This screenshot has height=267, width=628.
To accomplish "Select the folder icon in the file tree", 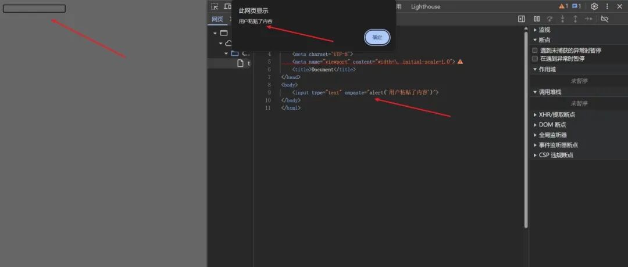I will (x=235, y=53).
